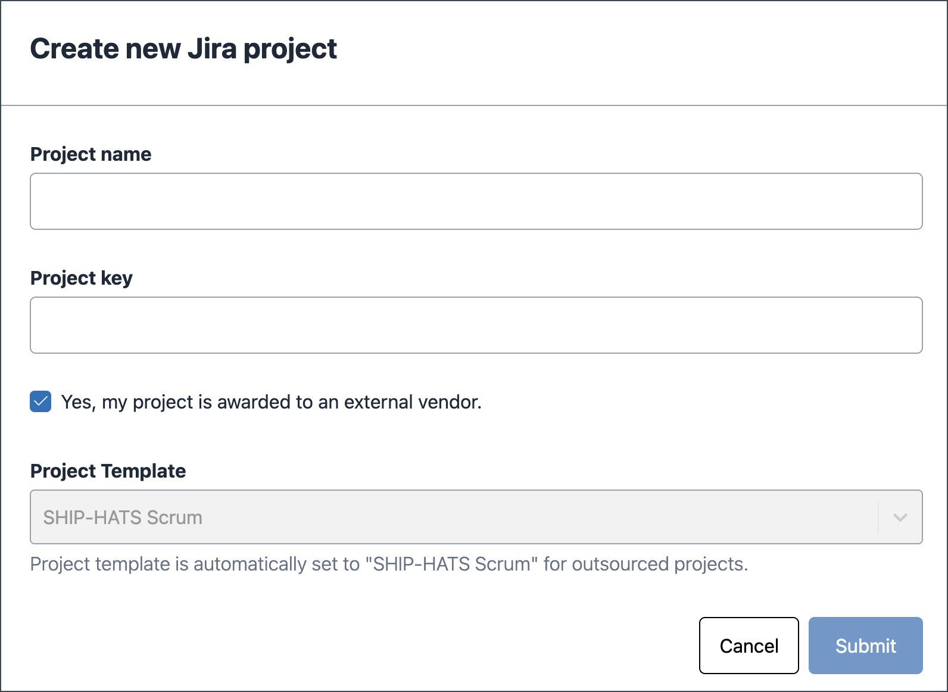Uncheck the external vendor checkbox
The image size is (948, 692).
tap(40, 402)
